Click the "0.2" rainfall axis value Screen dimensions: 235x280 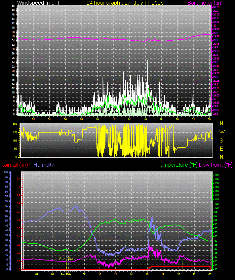pyautogui.click(x=18, y=253)
